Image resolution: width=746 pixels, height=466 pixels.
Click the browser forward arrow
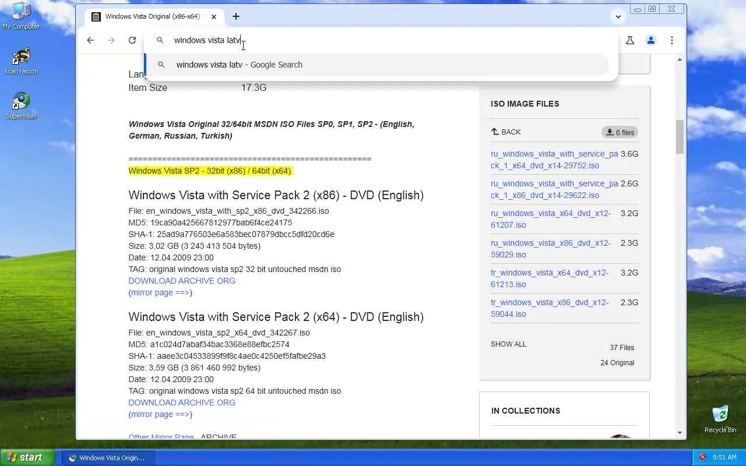[x=111, y=40]
